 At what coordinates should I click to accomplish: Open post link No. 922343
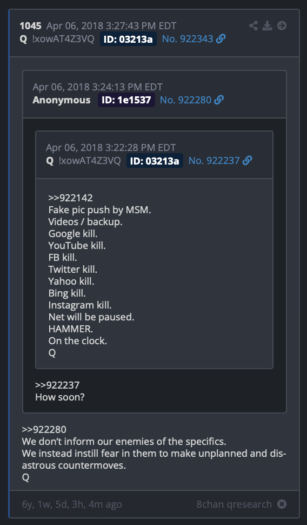(187, 39)
